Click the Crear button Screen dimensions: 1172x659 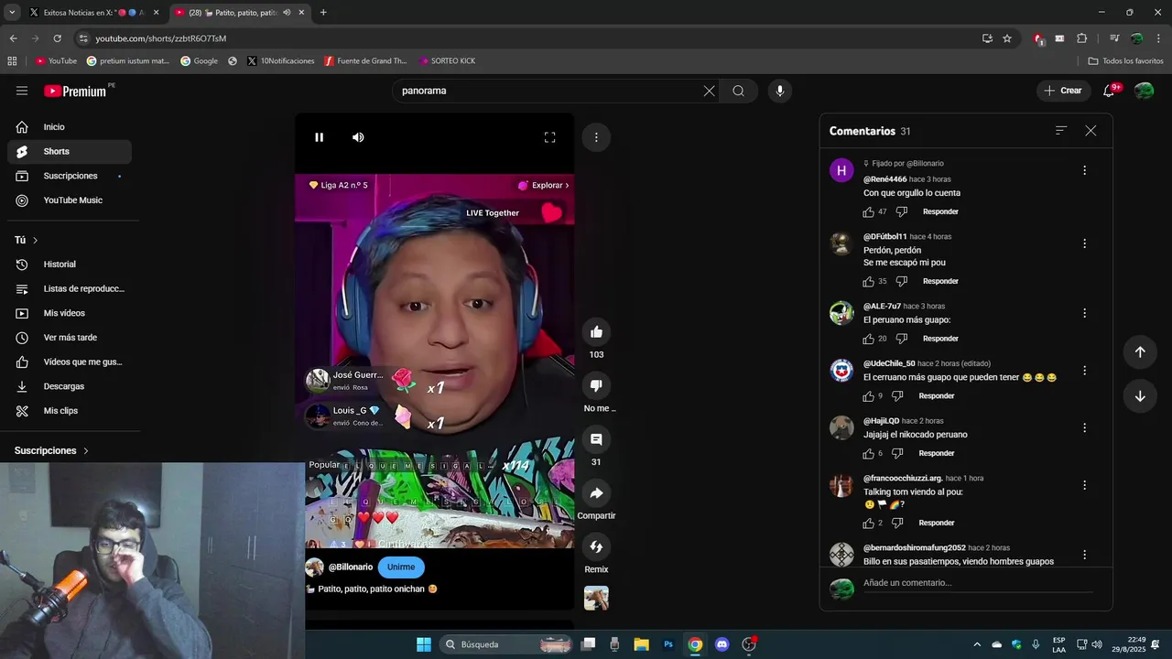(1063, 91)
